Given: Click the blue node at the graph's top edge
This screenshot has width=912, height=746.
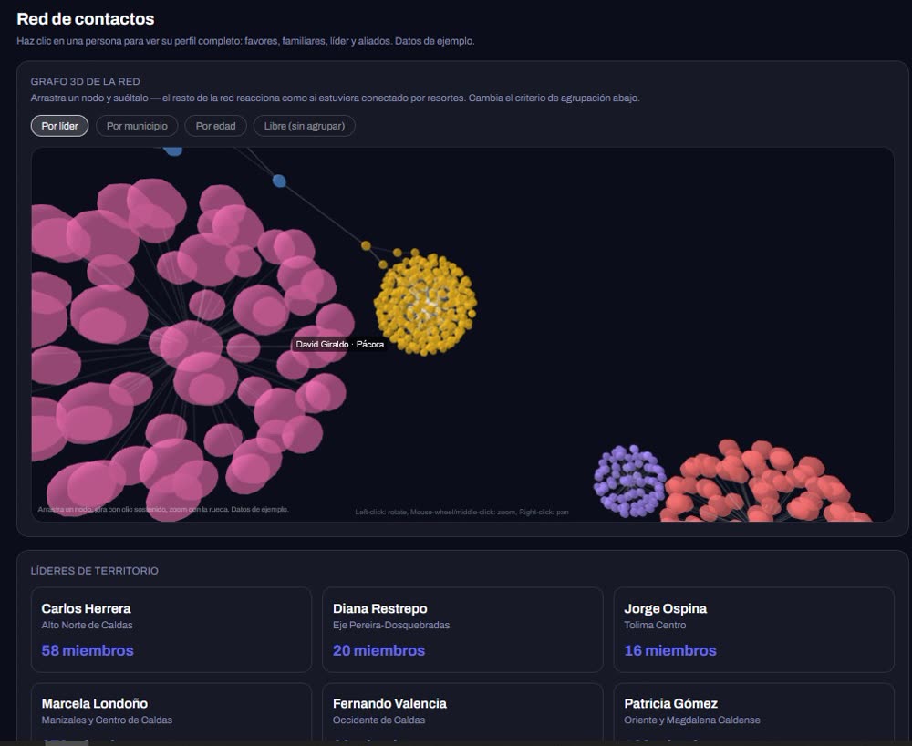Looking at the screenshot, I should [172, 150].
